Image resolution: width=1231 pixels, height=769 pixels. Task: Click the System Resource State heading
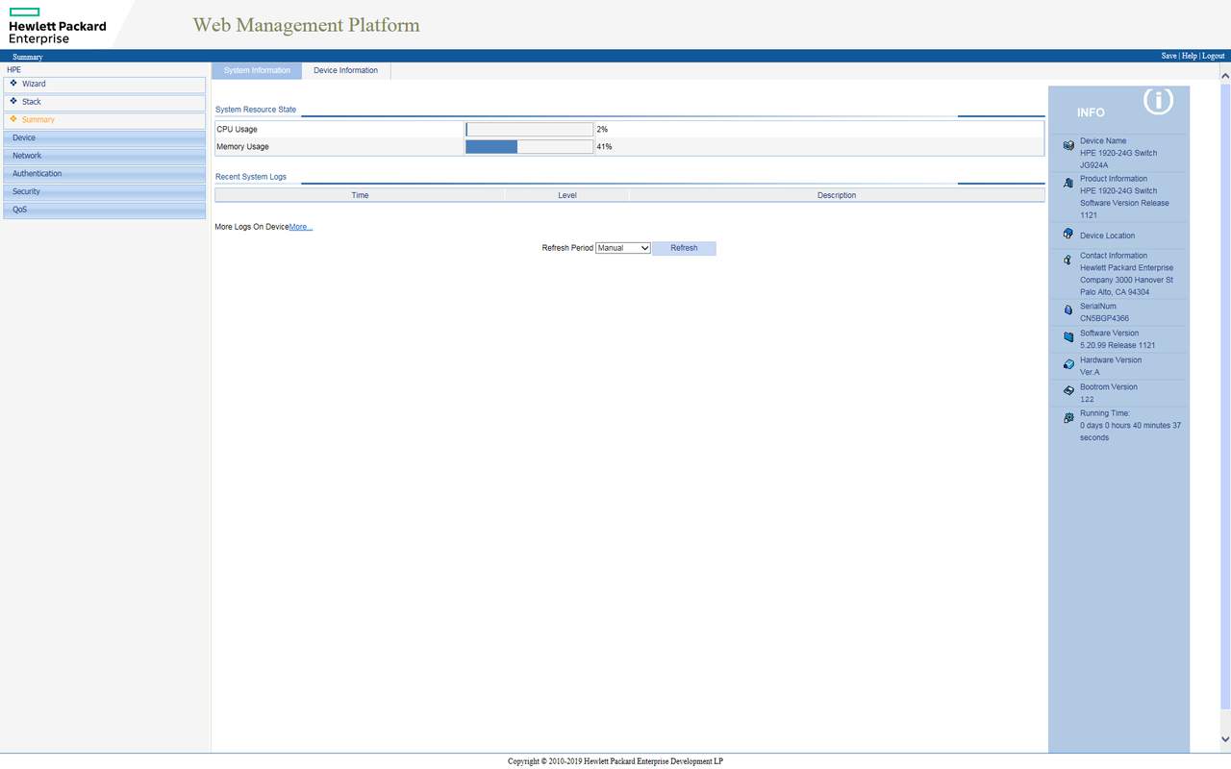tap(256, 110)
